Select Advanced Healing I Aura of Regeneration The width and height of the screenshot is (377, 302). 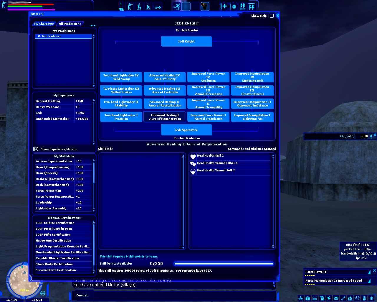click(165, 117)
